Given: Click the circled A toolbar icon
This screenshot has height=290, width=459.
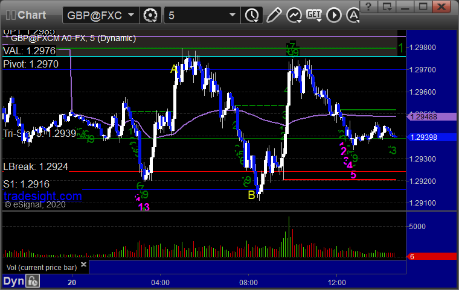Looking at the screenshot, I should coord(353,15).
